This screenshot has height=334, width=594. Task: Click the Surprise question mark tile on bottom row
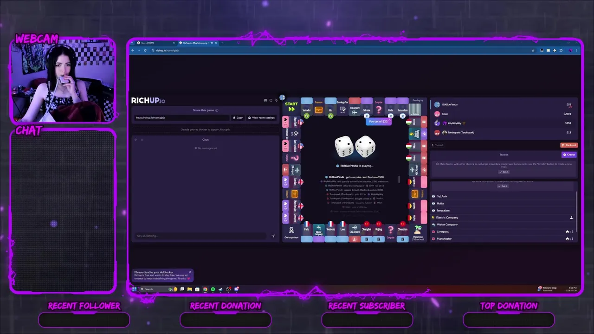click(391, 233)
